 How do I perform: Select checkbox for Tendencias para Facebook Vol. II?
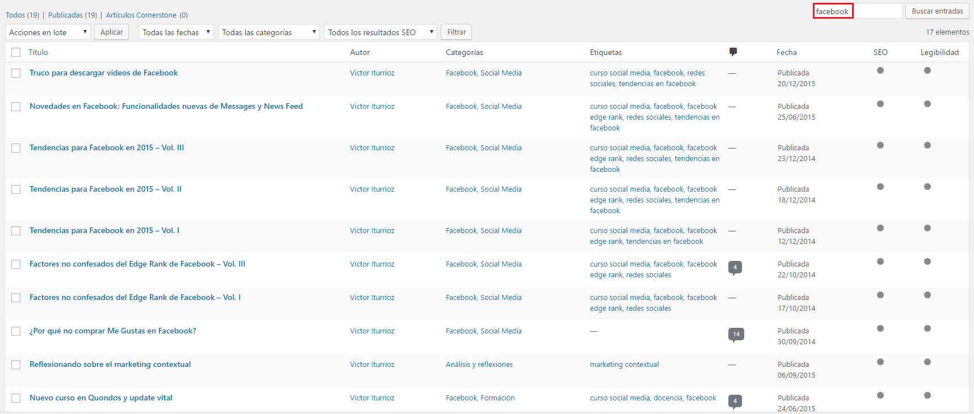coord(16,189)
